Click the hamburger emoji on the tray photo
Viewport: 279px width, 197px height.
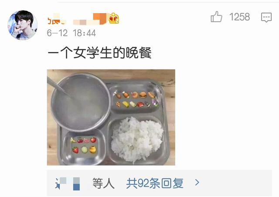pyautogui.click(x=143, y=95)
